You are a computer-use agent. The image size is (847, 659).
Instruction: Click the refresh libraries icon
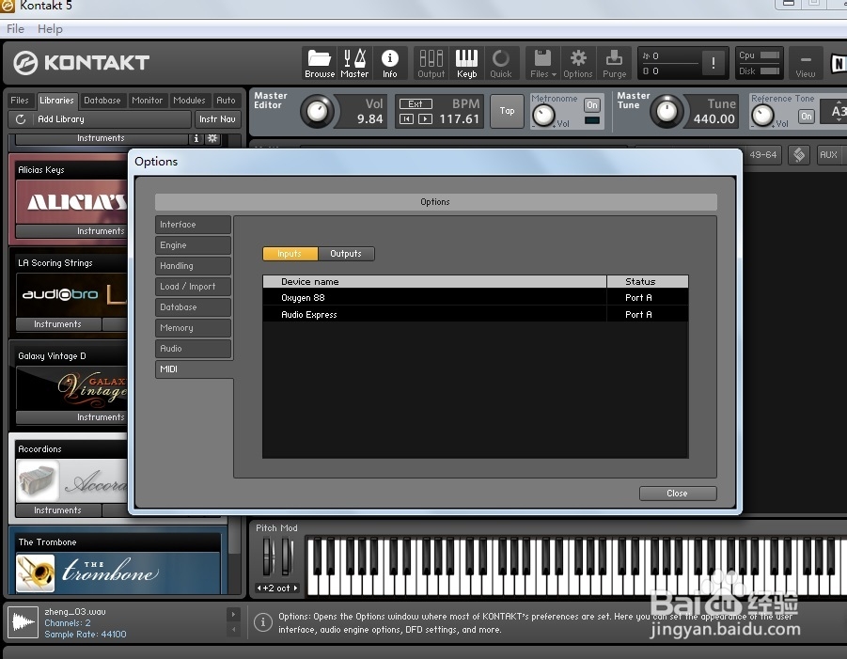[21, 118]
